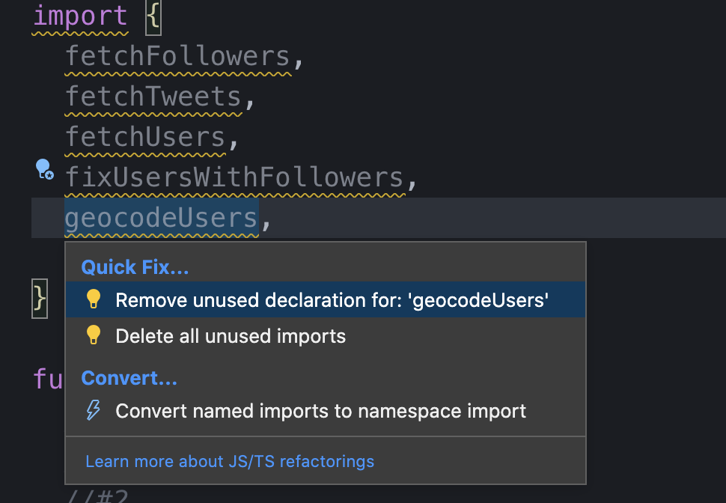Select the 'fetchUsers' import name

(x=146, y=136)
